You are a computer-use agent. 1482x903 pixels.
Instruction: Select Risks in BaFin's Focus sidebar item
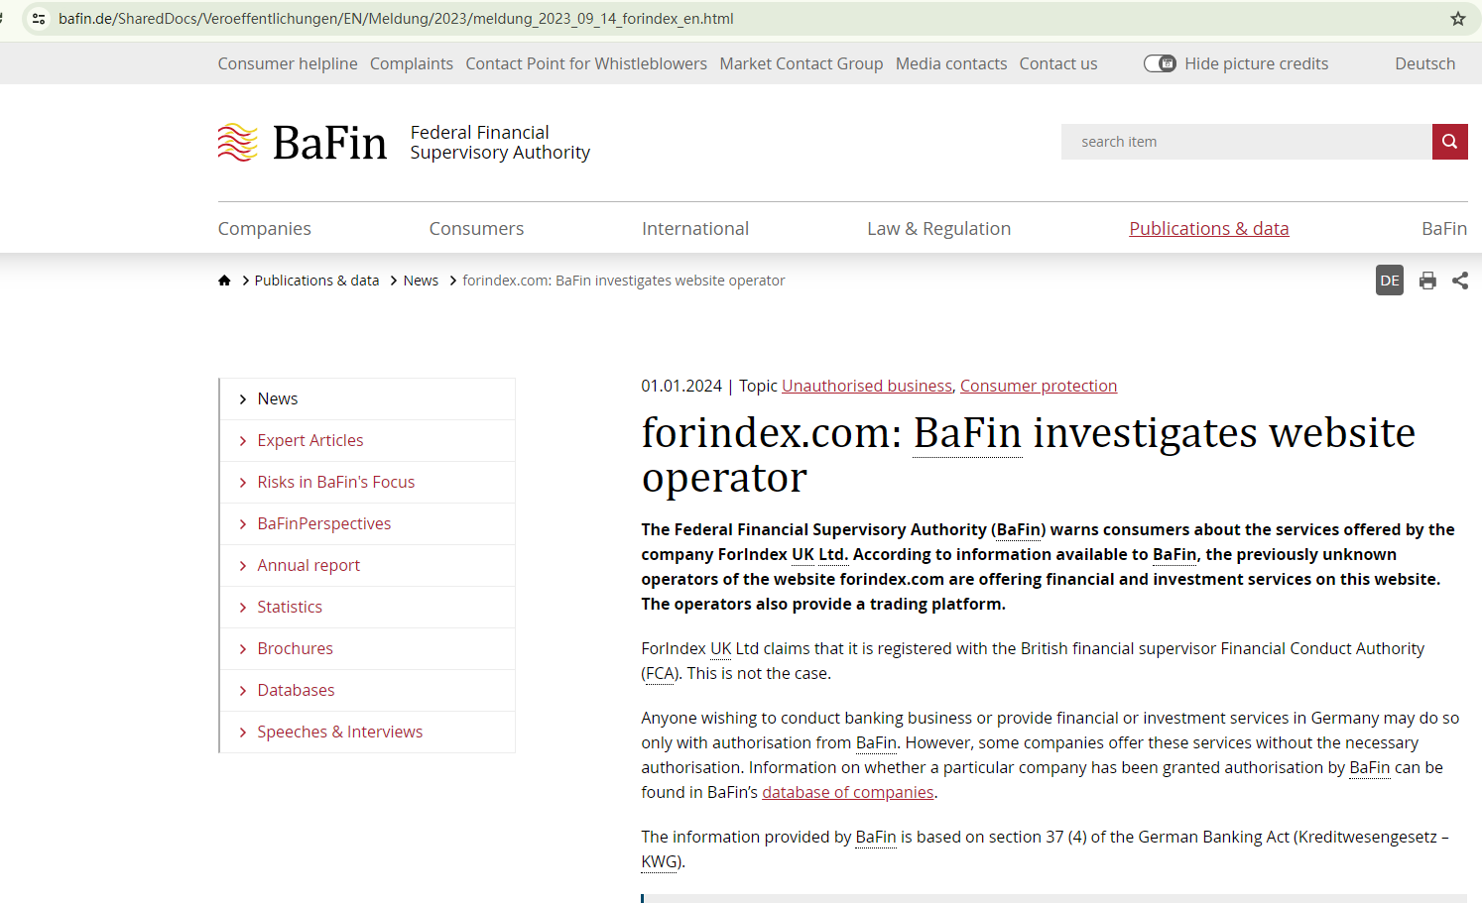point(336,482)
